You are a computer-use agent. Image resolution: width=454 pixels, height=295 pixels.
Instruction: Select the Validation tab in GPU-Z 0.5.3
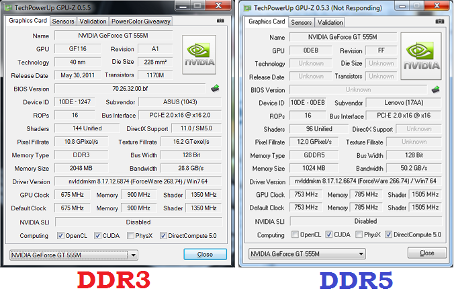(330, 22)
